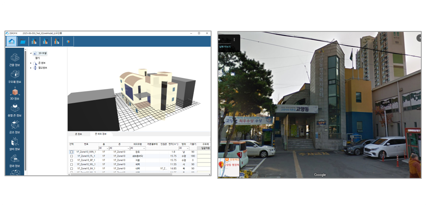Image resolution: width=428 pixels, height=209 pixels.
Task: Check the box for 1F_Zone10_RF_1 row
Action: (72, 160)
